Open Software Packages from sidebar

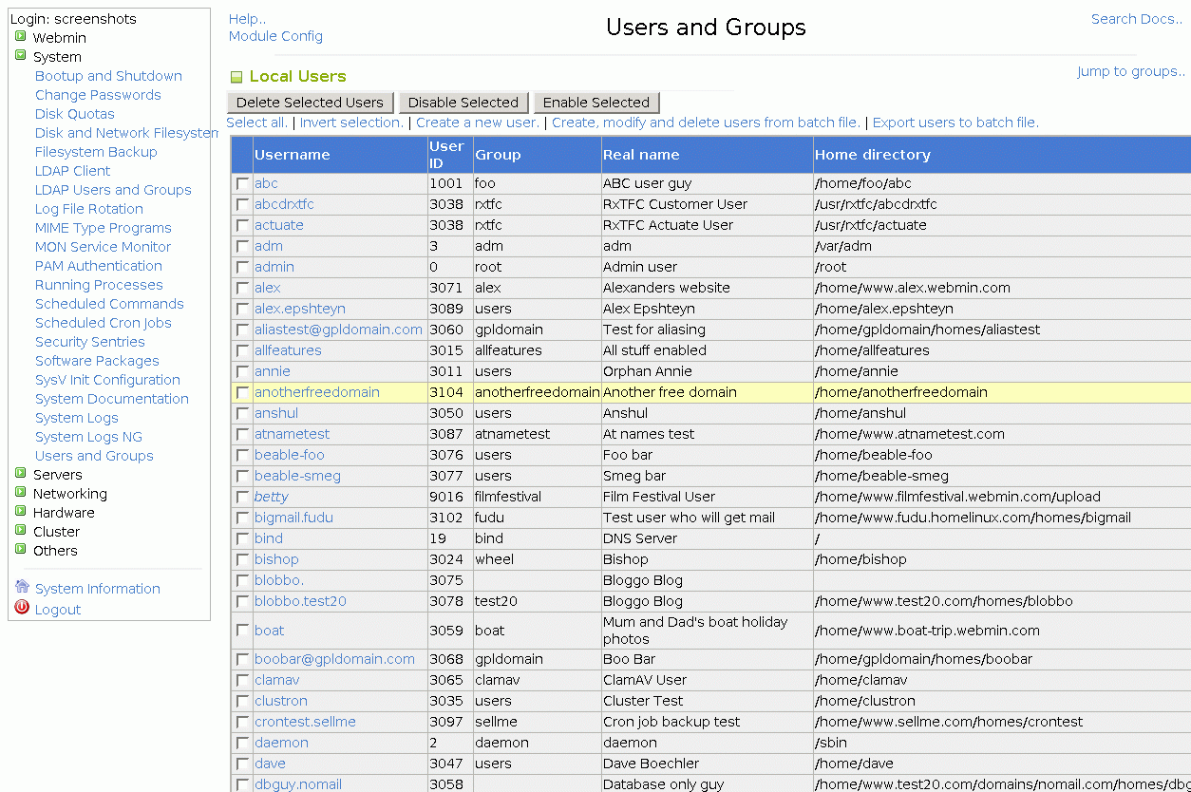point(97,361)
